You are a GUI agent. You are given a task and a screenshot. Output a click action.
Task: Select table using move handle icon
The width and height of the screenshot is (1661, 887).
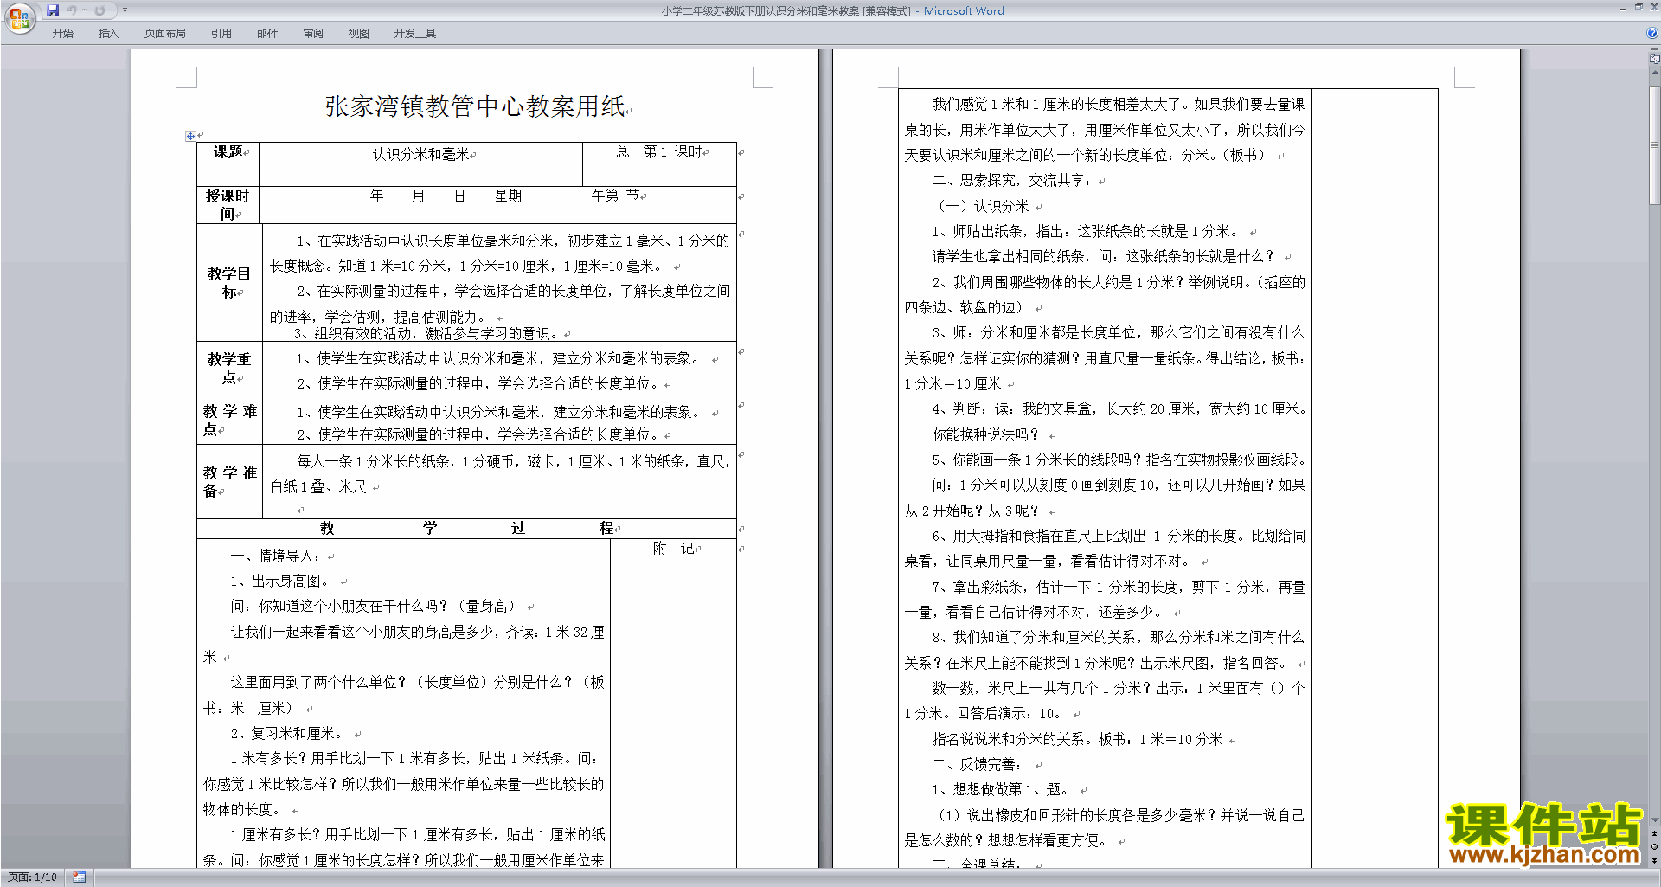tap(190, 136)
